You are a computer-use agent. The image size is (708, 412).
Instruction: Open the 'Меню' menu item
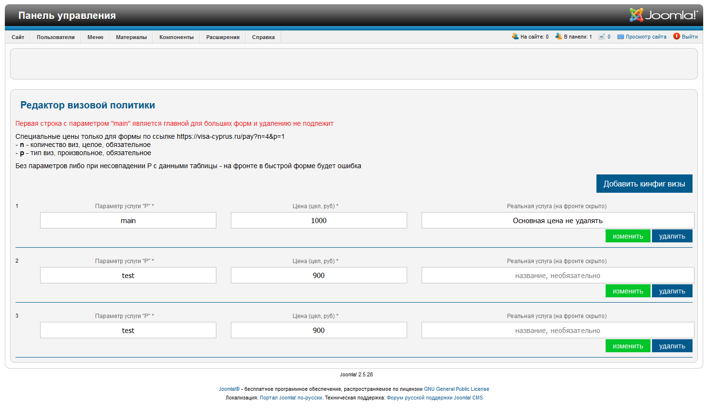pos(95,37)
